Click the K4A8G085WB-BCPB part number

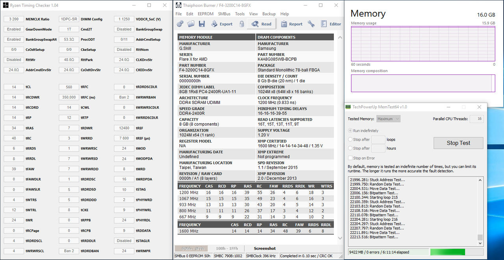[277, 59]
